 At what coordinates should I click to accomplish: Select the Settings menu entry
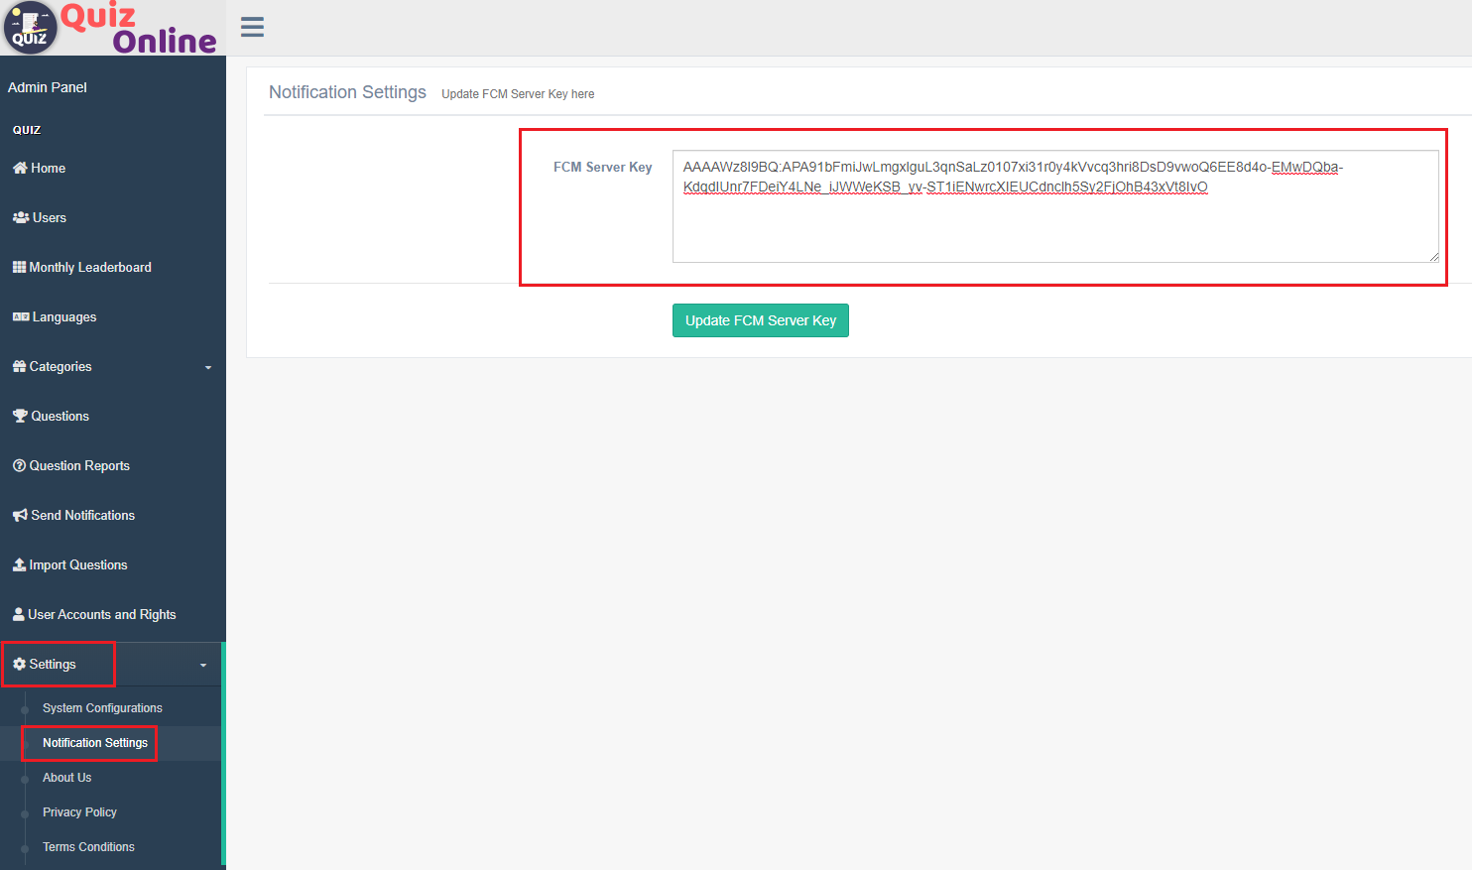tap(111, 664)
